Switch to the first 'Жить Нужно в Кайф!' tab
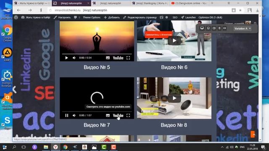Viewport: 269px width, 151px height. (x=32, y=3)
